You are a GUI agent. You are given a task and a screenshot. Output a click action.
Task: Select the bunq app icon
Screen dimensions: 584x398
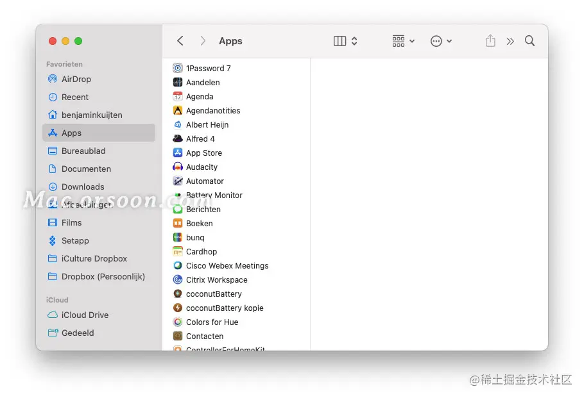(178, 237)
